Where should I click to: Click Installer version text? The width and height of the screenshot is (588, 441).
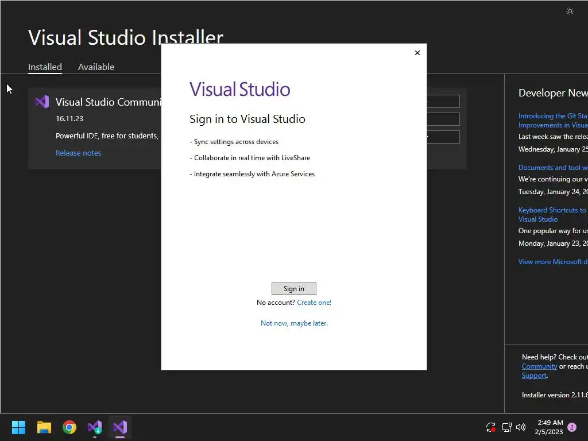click(x=555, y=395)
